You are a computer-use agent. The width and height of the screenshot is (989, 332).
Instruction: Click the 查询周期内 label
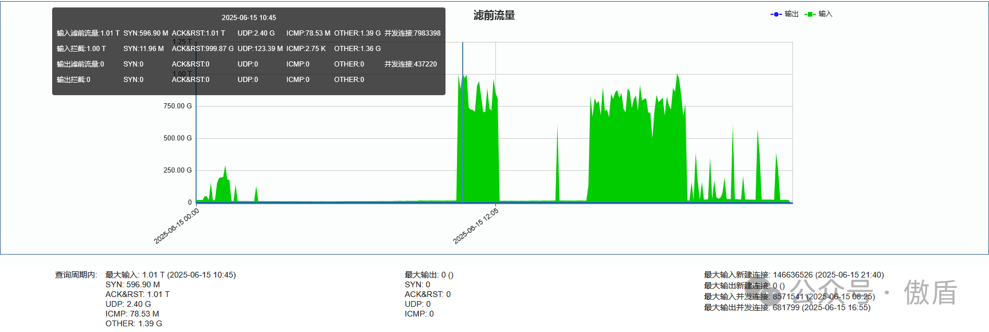76,275
